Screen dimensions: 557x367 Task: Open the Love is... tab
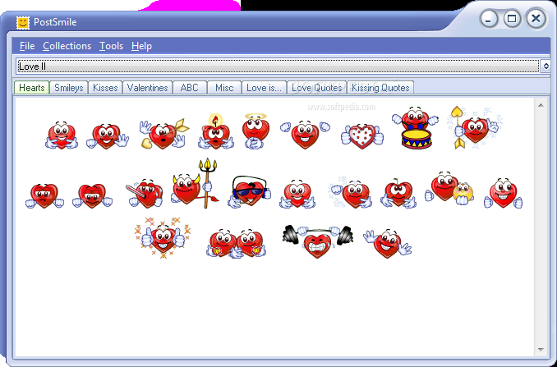[264, 88]
